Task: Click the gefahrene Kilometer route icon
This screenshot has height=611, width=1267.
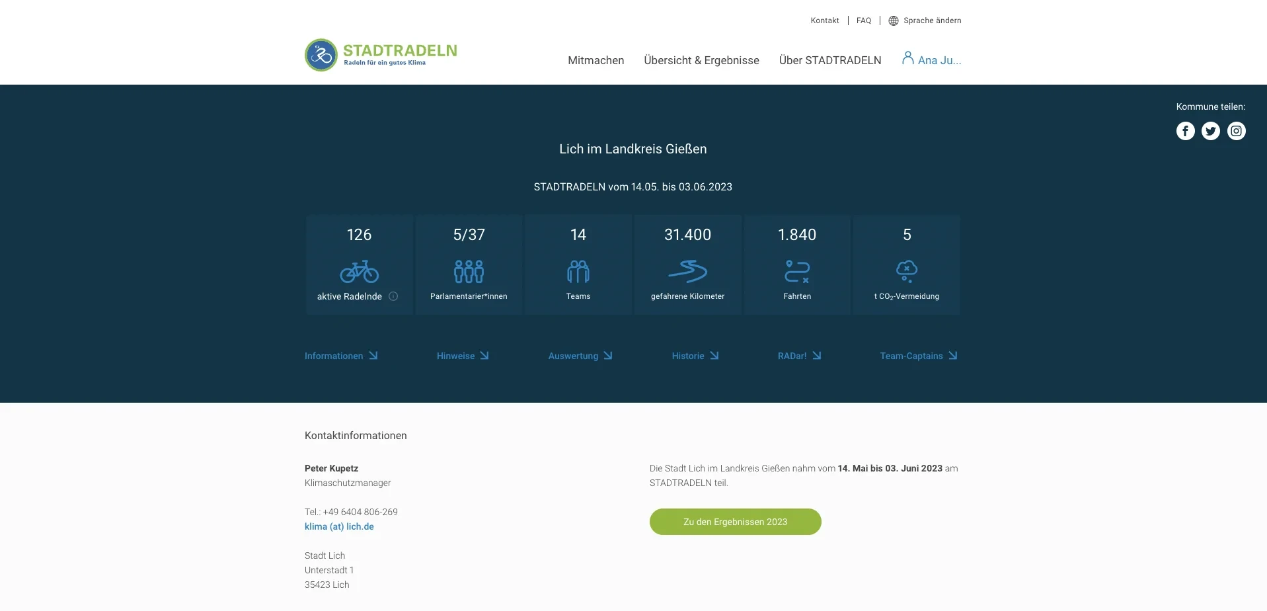Action: pos(687,271)
